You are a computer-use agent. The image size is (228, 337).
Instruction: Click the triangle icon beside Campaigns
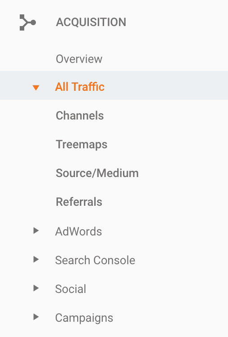[x=36, y=317]
